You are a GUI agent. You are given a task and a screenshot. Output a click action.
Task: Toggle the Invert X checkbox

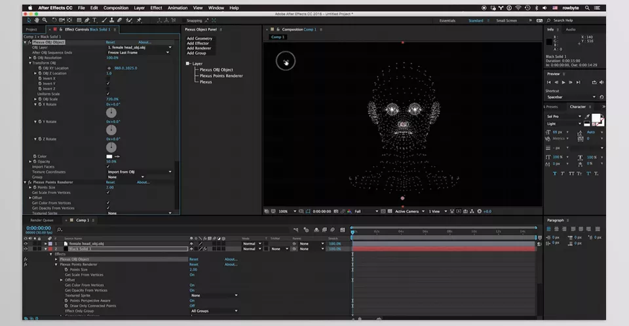(x=108, y=79)
